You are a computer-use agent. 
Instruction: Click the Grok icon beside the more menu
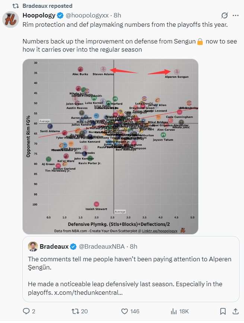(x=224, y=16)
